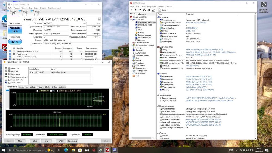This screenshot has width=272, height=153.
Task: Expand Хранение данных tree node
Action: (x=131, y=55)
